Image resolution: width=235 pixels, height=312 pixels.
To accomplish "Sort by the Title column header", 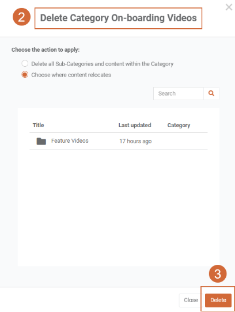I will coord(38,125).
